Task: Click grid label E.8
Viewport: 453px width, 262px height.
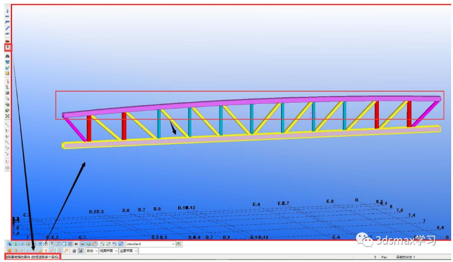Action: (x=330, y=201)
